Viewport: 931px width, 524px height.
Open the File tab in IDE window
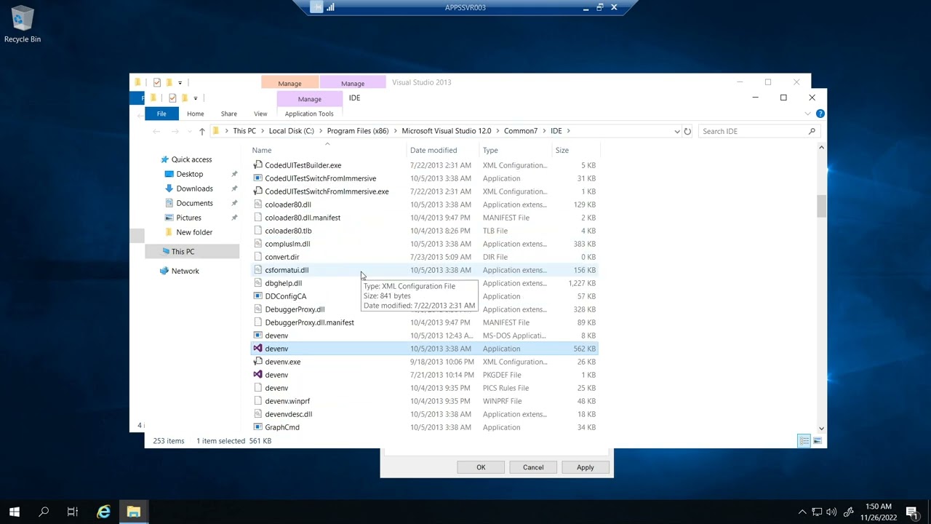[161, 114]
